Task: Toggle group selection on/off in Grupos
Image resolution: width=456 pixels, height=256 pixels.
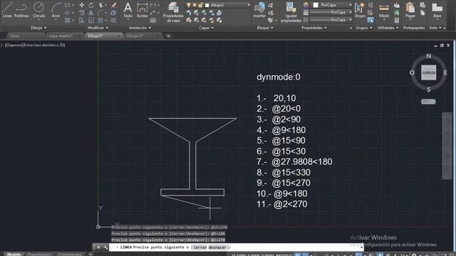Action: (370, 21)
